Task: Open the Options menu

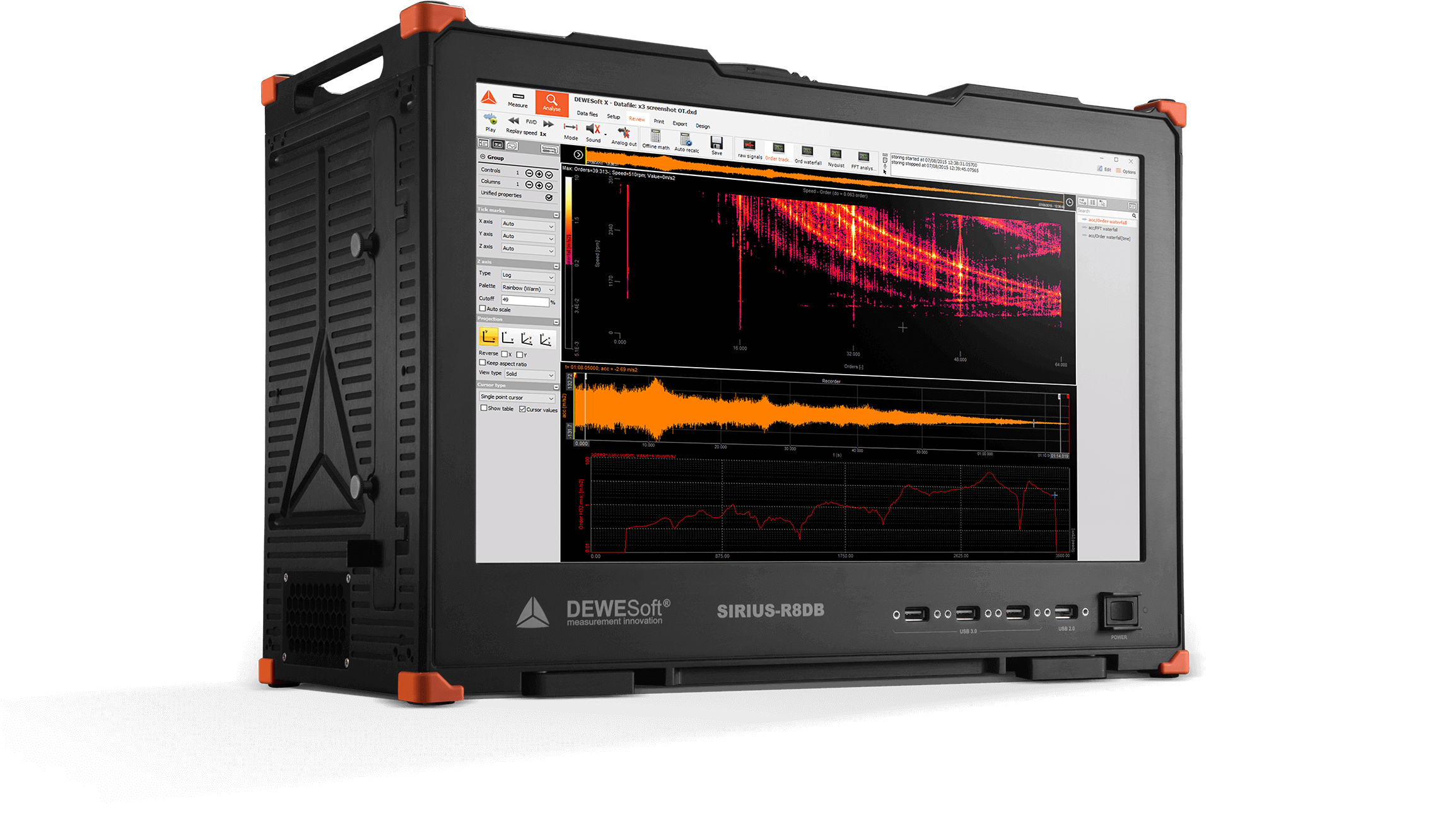Action: pyautogui.click(x=1126, y=172)
